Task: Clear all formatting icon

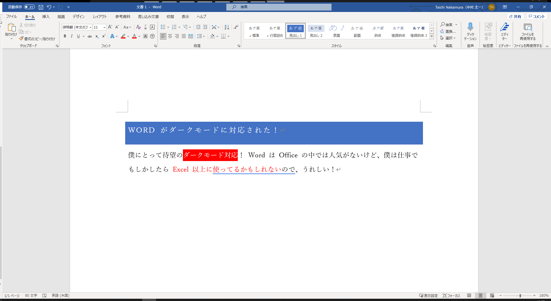Action: 139,27
